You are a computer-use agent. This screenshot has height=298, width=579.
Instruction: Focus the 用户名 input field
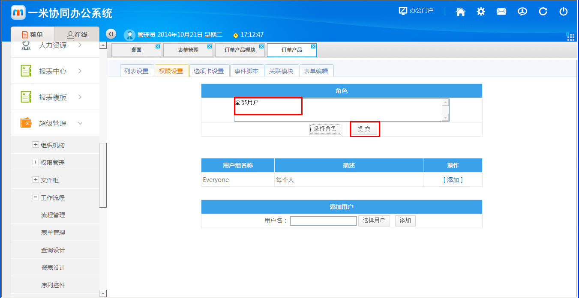coord(323,221)
